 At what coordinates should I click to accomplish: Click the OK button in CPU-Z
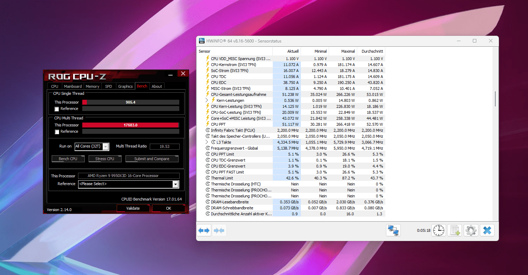click(x=168, y=208)
